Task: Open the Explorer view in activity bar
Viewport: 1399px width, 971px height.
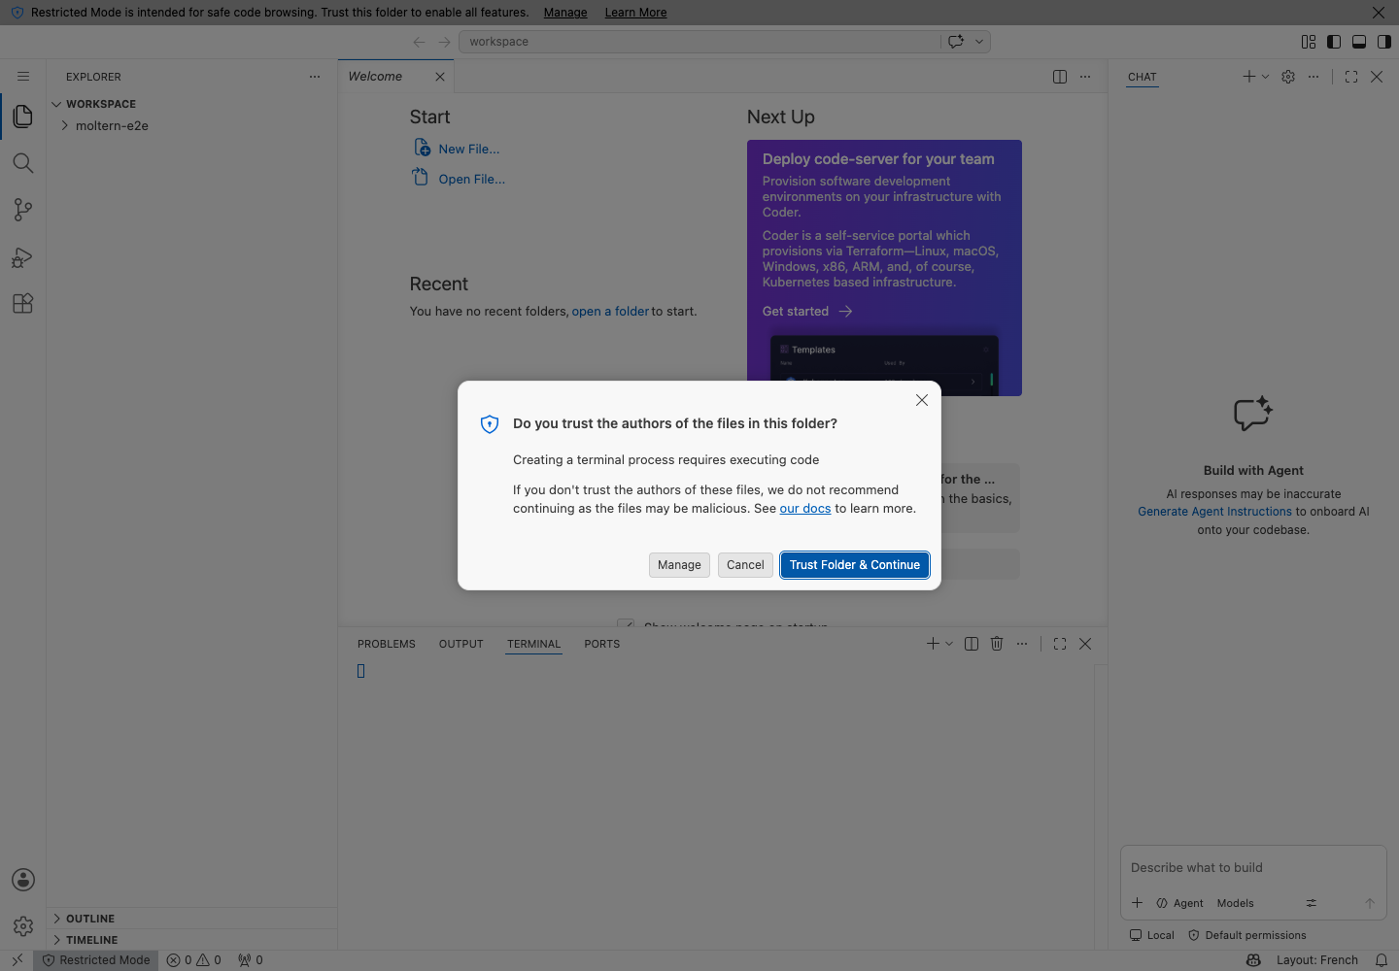Action: click(x=23, y=117)
